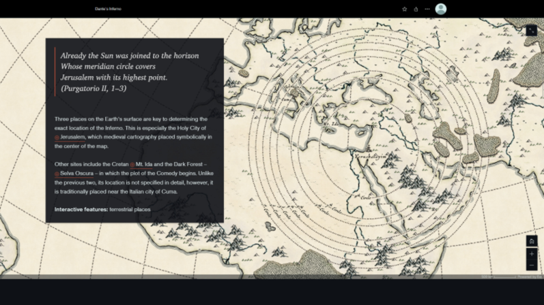
Task: Open the user profile avatar
Action: (x=441, y=9)
